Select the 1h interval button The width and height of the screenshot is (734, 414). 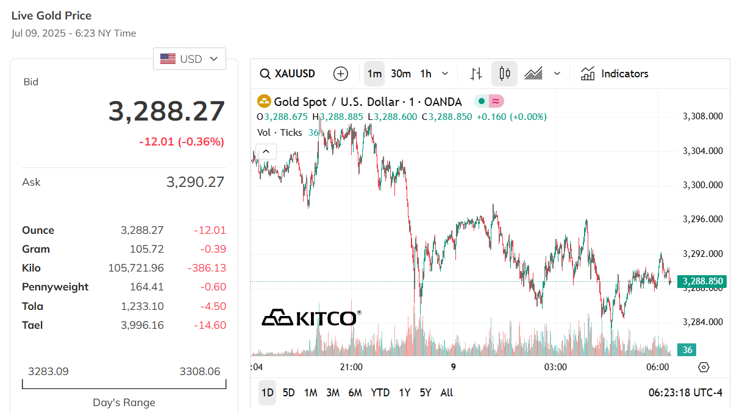426,74
